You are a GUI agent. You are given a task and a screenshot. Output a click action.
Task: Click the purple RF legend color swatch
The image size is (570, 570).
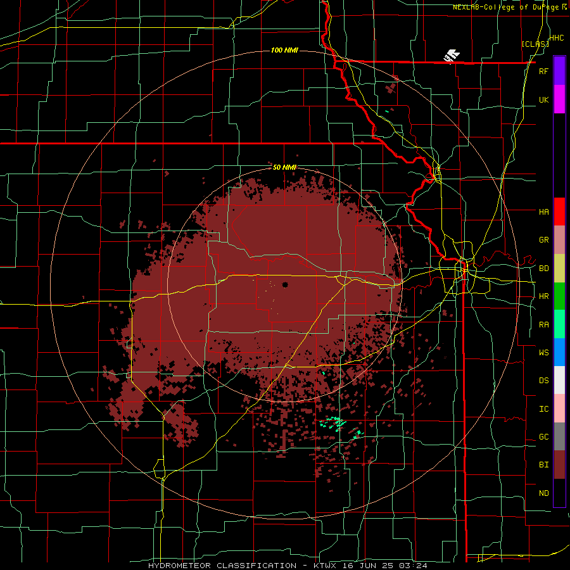tap(559, 71)
